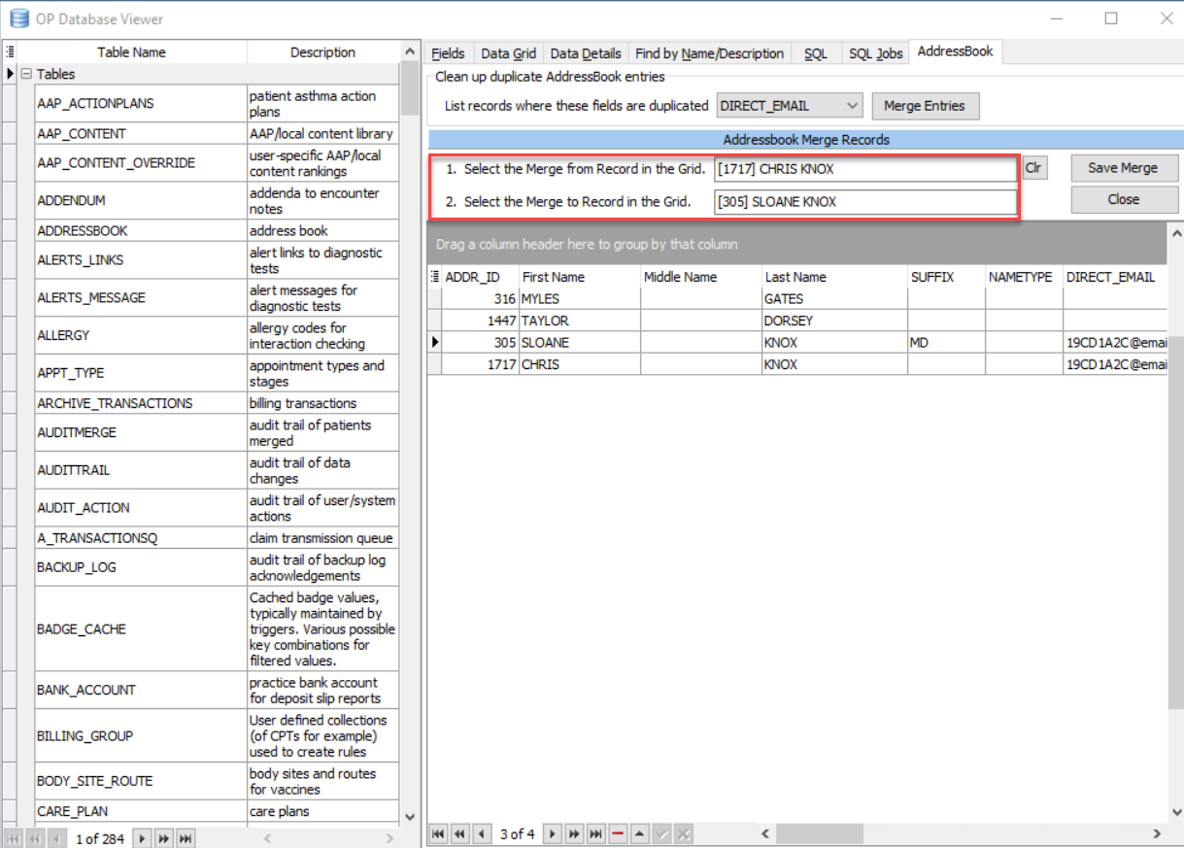Collapse the Tables tree node
Image resolution: width=1184 pixels, height=848 pixels.
(26, 74)
